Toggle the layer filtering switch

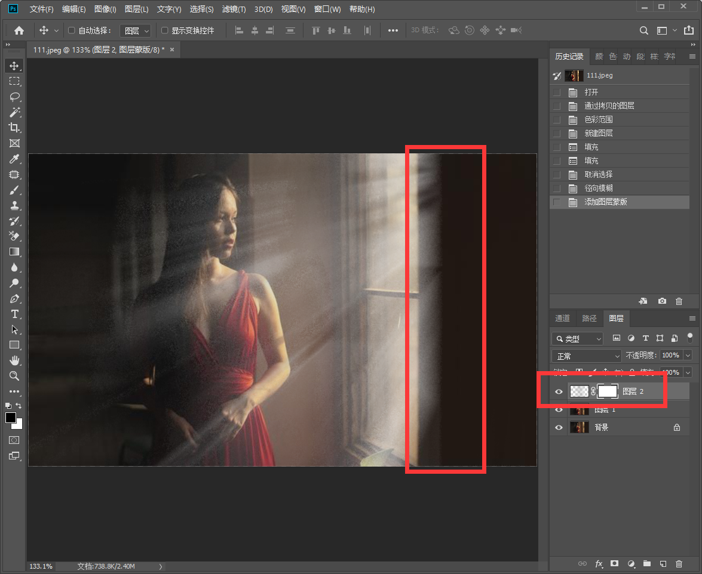tap(690, 337)
